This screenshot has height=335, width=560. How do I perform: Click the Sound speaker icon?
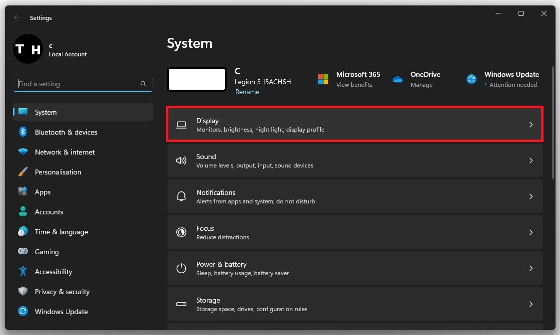[181, 161]
